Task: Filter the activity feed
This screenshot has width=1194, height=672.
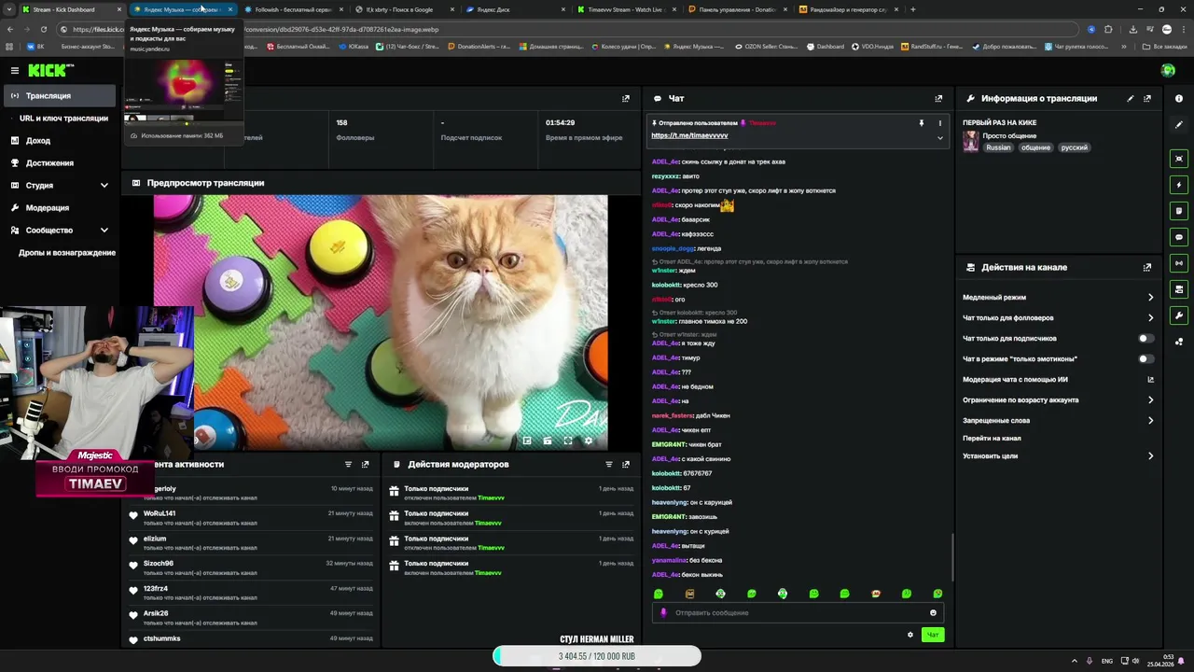Action: click(348, 464)
